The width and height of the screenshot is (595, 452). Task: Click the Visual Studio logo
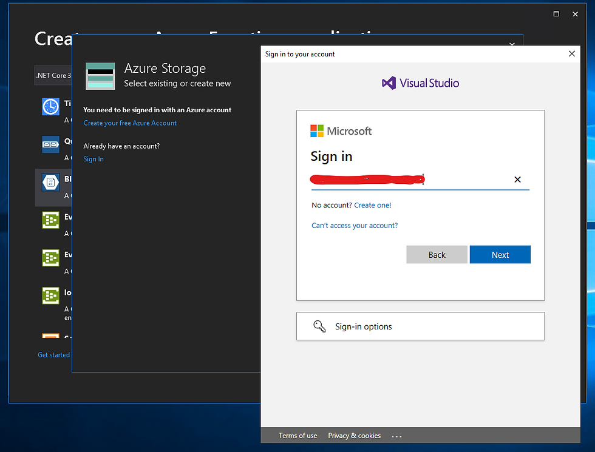click(x=420, y=83)
